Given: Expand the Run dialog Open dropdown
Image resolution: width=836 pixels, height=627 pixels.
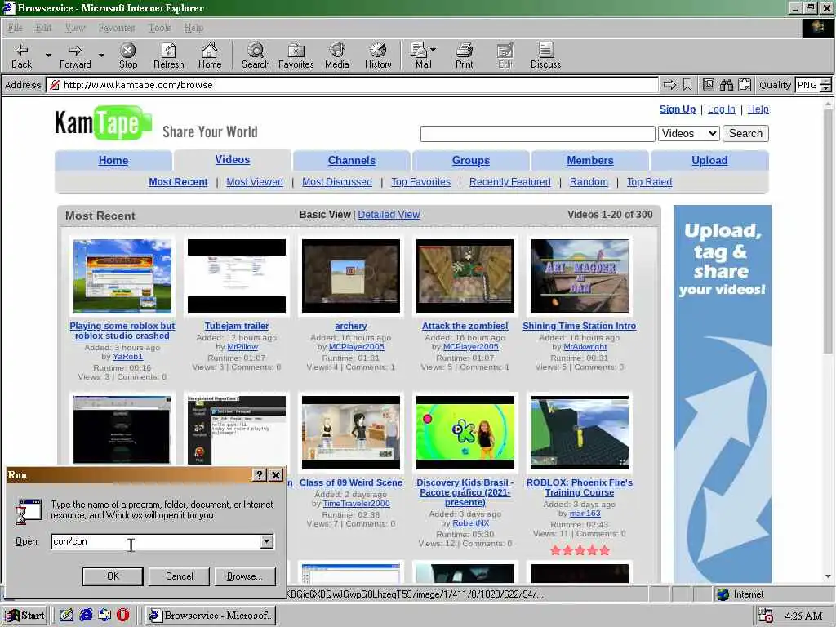Looking at the screenshot, I should click(267, 542).
